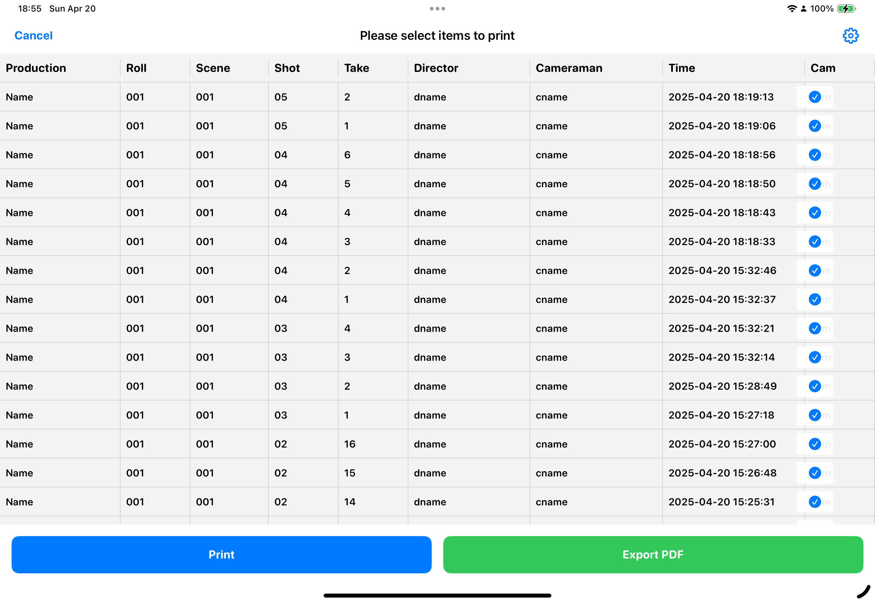Screen dimensions: 875x603
Task: Uncheck the shot 02 take 16 row
Action: coord(815,444)
